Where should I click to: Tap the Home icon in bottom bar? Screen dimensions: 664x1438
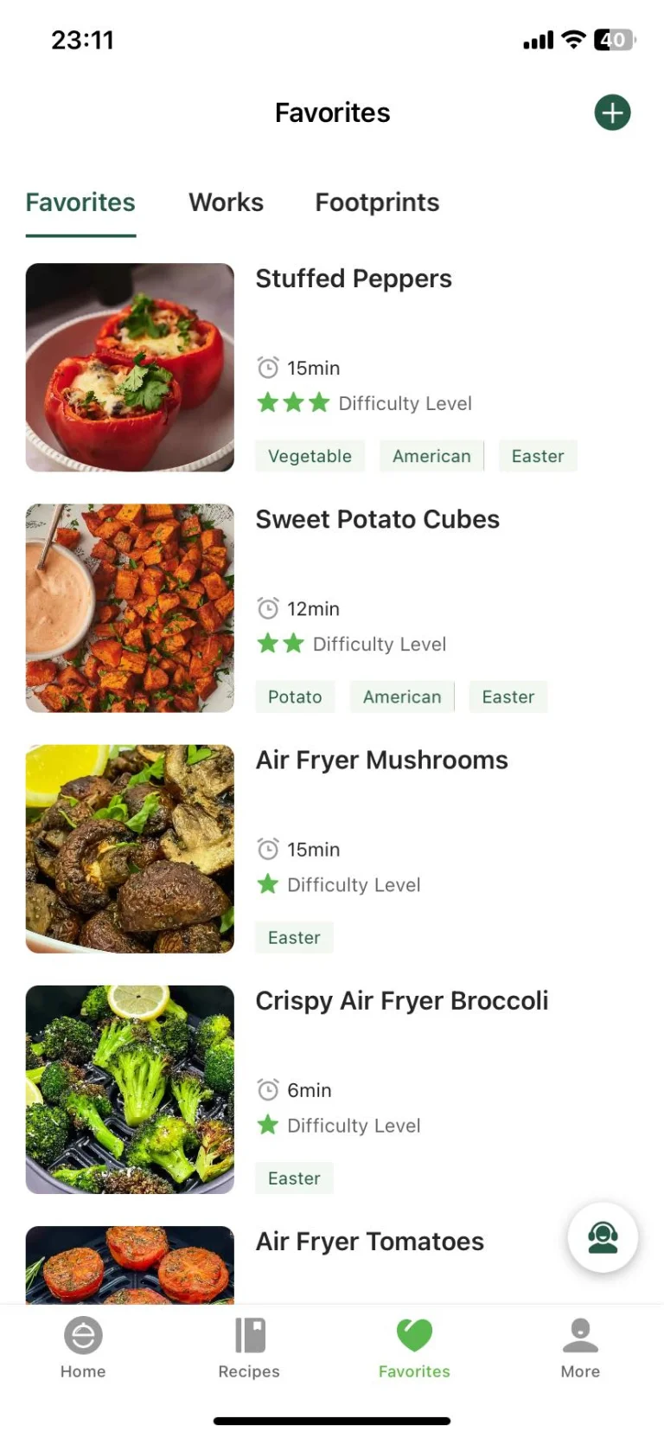(83, 1336)
